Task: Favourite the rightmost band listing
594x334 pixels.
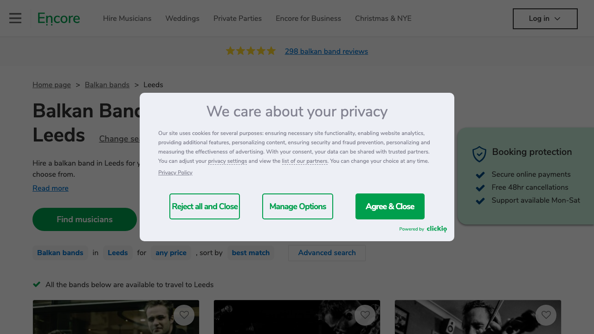Action: coord(546,315)
